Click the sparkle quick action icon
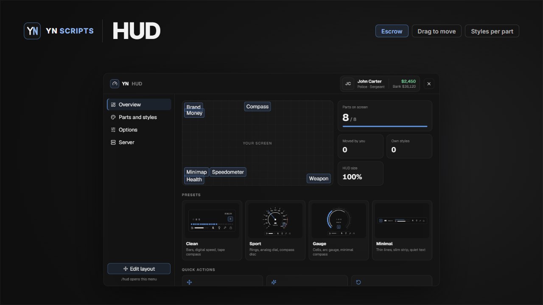The height and width of the screenshot is (305, 543). point(274,282)
